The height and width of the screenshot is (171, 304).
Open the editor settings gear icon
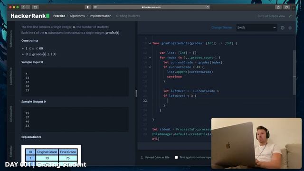click(290, 28)
